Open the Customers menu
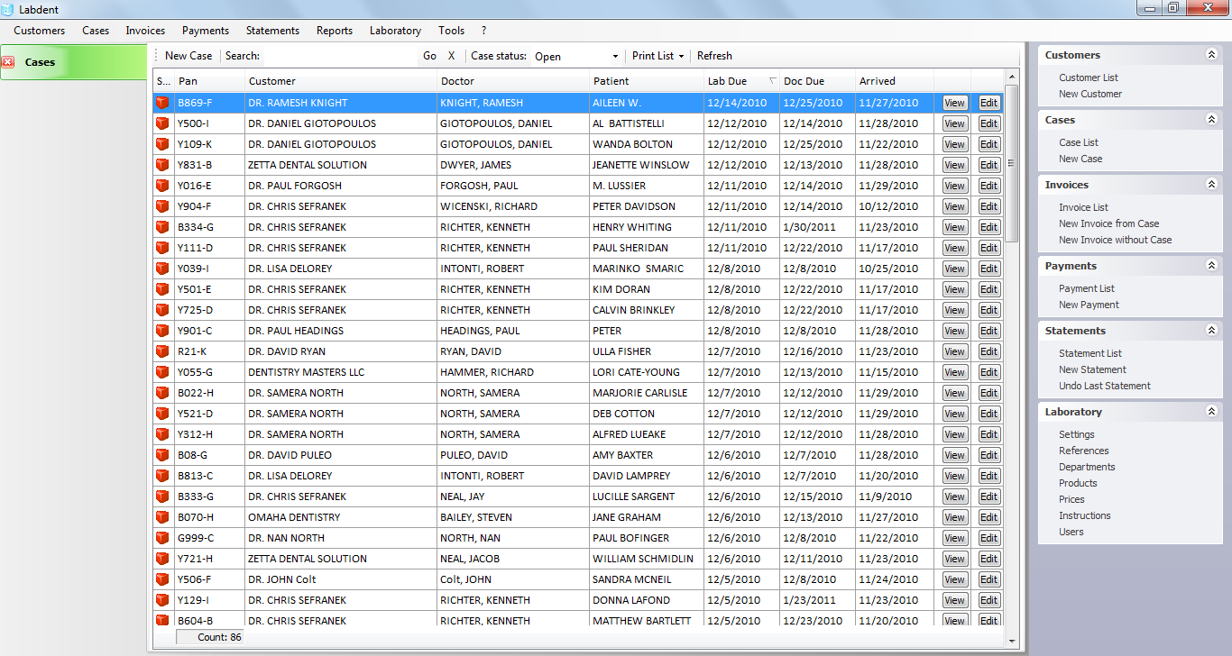The image size is (1232, 656). point(40,31)
